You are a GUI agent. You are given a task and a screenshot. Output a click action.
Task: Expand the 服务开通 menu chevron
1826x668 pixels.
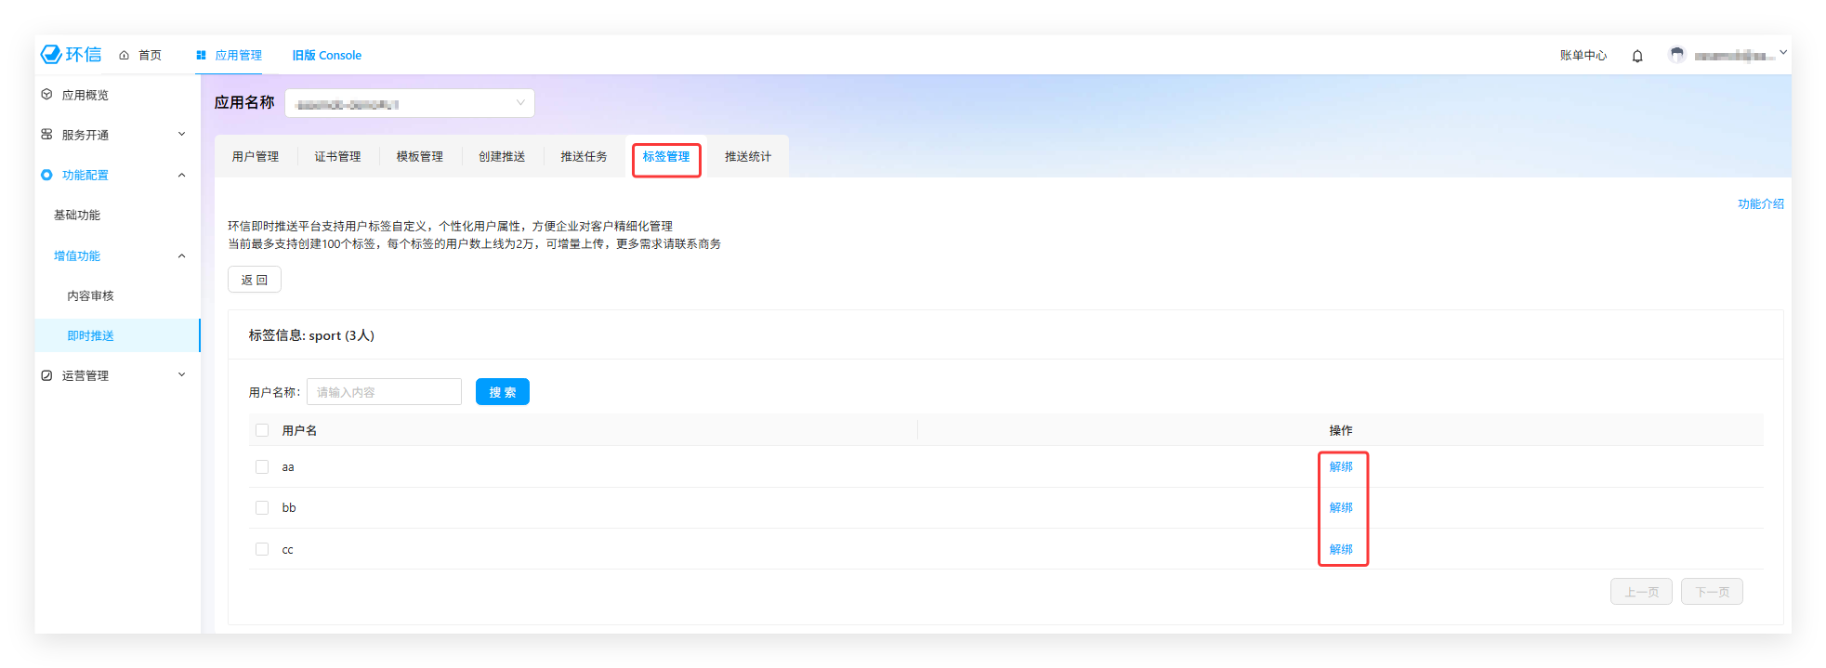(x=181, y=135)
